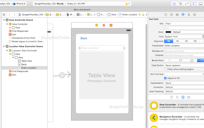The width and height of the screenshot is (204, 128).
Task: Select Navigation Controller object in library
Action: (x=176, y=118)
